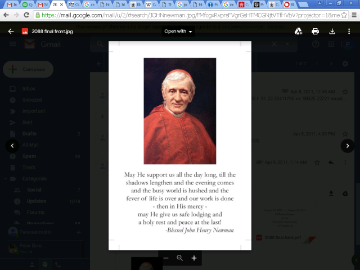Save all attachments to Drive
This screenshot has height=270, width=360.
[345, 193]
